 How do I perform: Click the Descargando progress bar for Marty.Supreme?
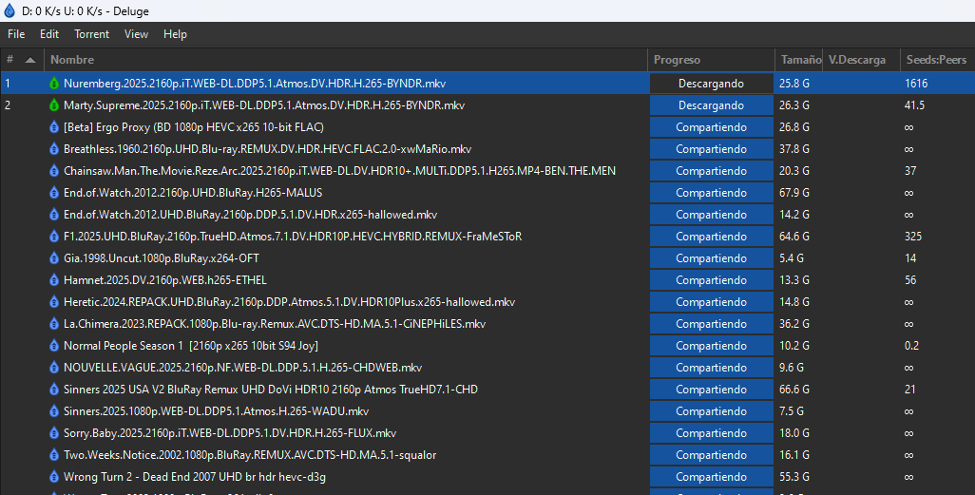(x=712, y=105)
